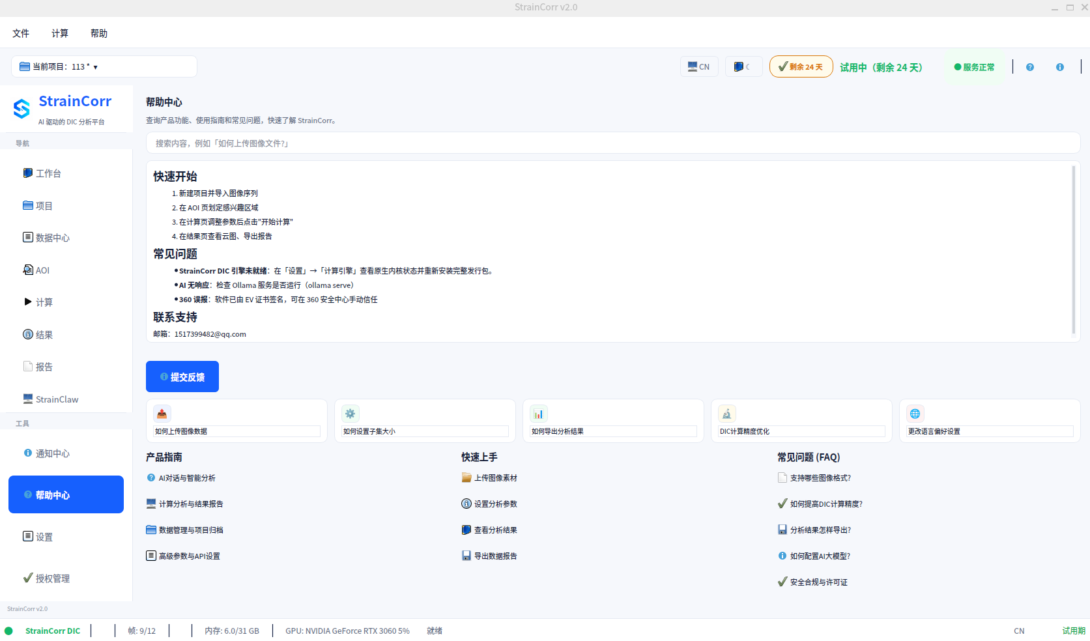1090x641 pixels.
Task: Open the 如何上传图像数据 quick card
Action: tap(237, 421)
